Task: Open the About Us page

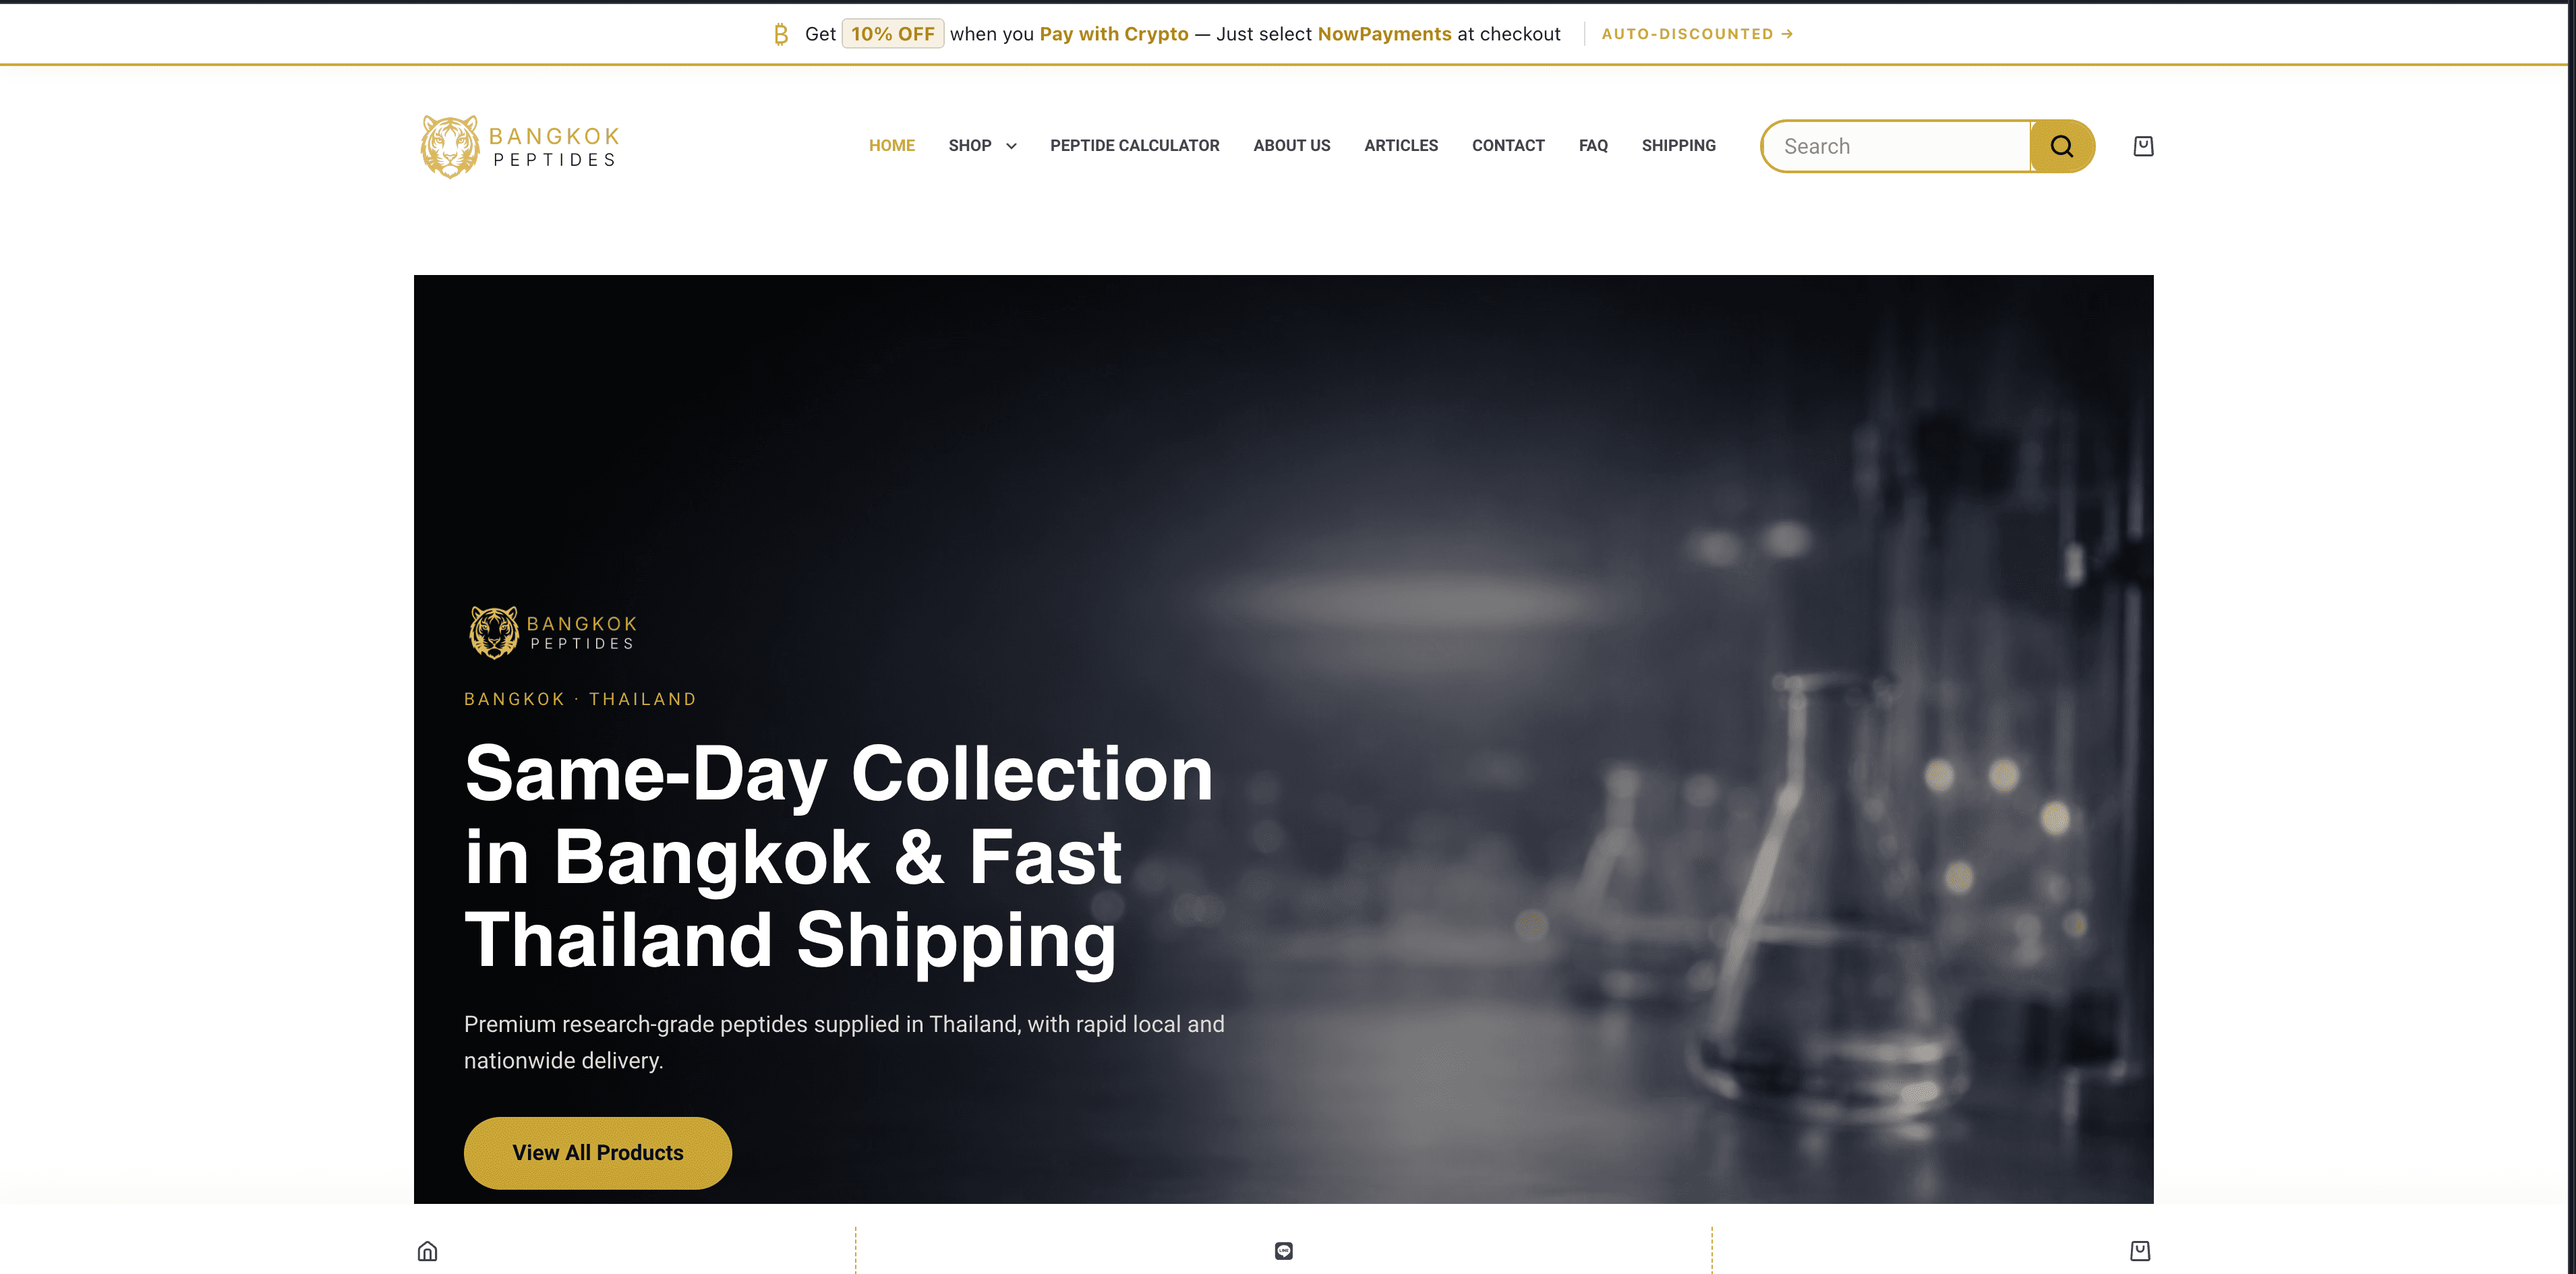Action: pyautogui.click(x=1291, y=146)
